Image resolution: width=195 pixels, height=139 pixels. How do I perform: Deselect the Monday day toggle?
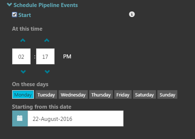click(x=23, y=95)
